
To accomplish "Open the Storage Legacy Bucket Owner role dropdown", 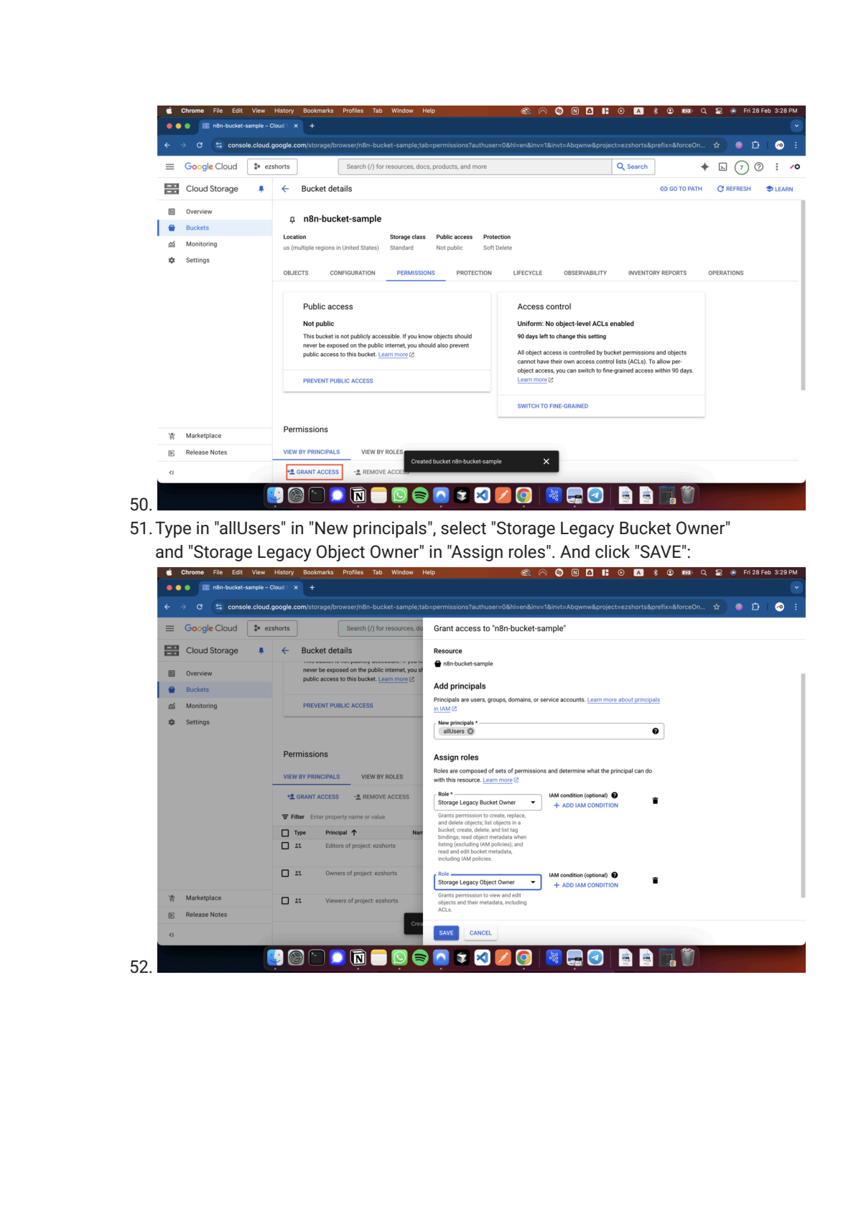I will (487, 803).
